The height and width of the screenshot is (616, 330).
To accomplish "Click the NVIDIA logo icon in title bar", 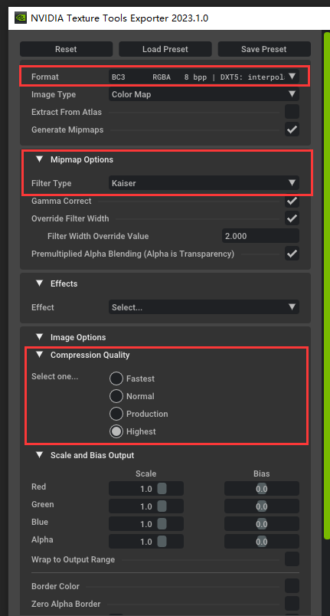I will pos(21,18).
